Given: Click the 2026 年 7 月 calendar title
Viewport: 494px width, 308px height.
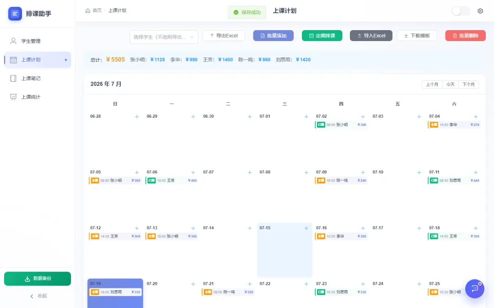Looking at the screenshot, I should (106, 84).
